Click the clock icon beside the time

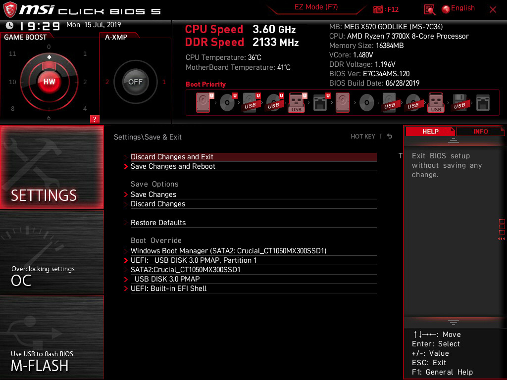[x=10, y=25]
